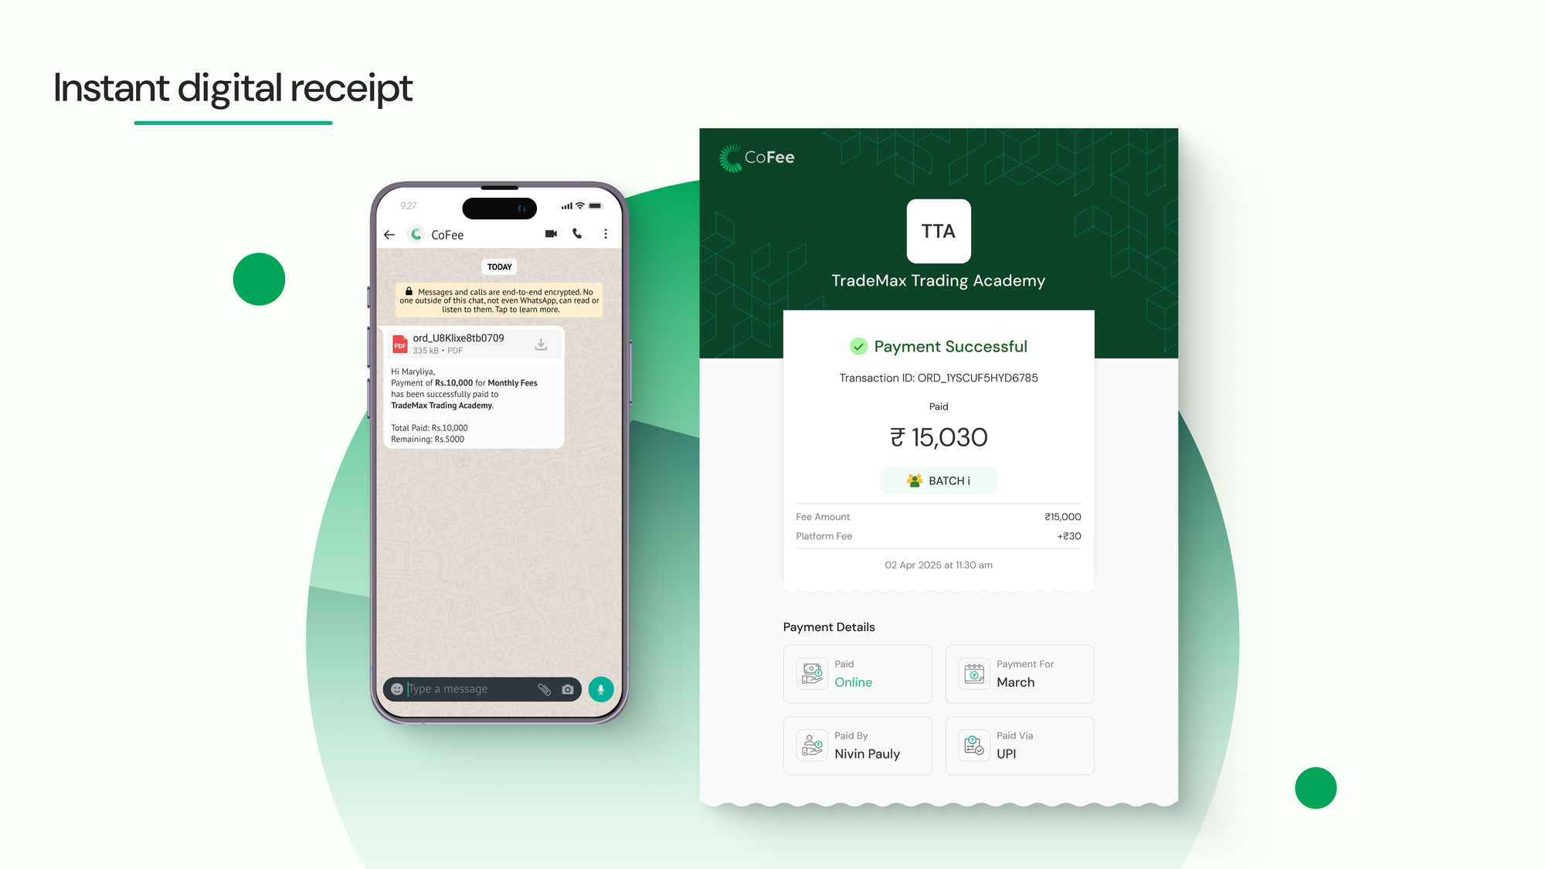Image resolution: width=1545 pixels, height=869 pixels.
Task: Open WhatsApp overflow menu options
Action: click(x=607, y=235)
